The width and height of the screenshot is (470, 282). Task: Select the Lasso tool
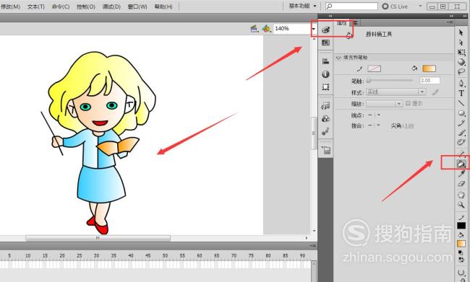pyautogui.click(x=461, y=72)
